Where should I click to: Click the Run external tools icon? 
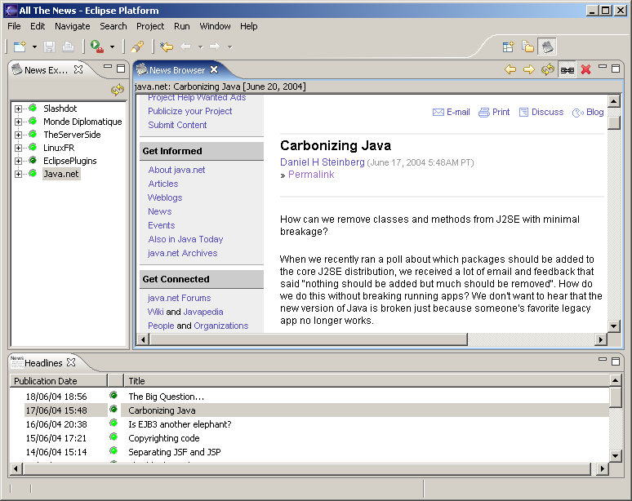97,47
